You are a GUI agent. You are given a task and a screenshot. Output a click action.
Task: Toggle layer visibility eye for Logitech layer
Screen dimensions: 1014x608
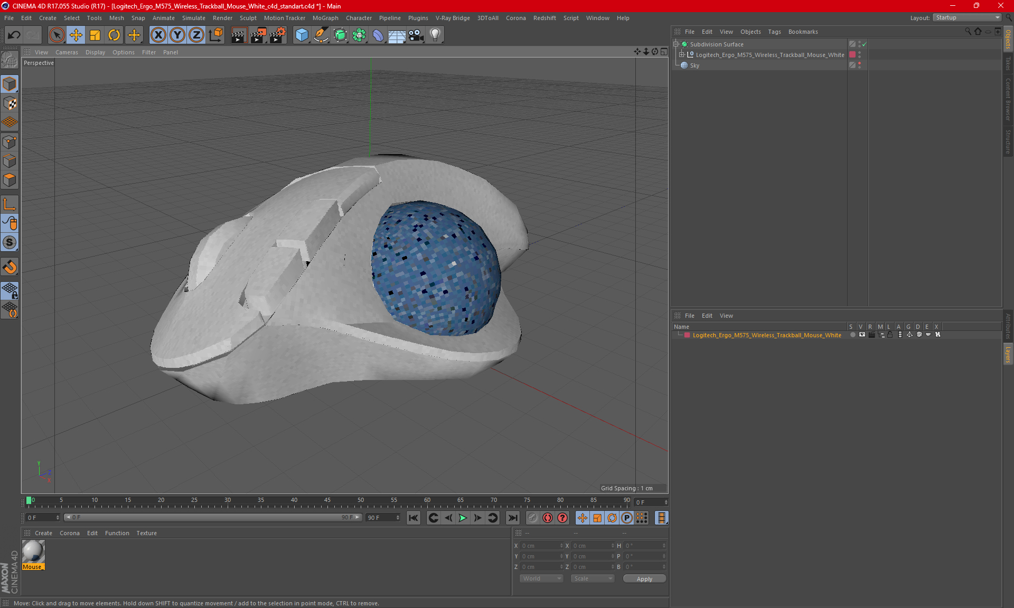pos(862,335)
